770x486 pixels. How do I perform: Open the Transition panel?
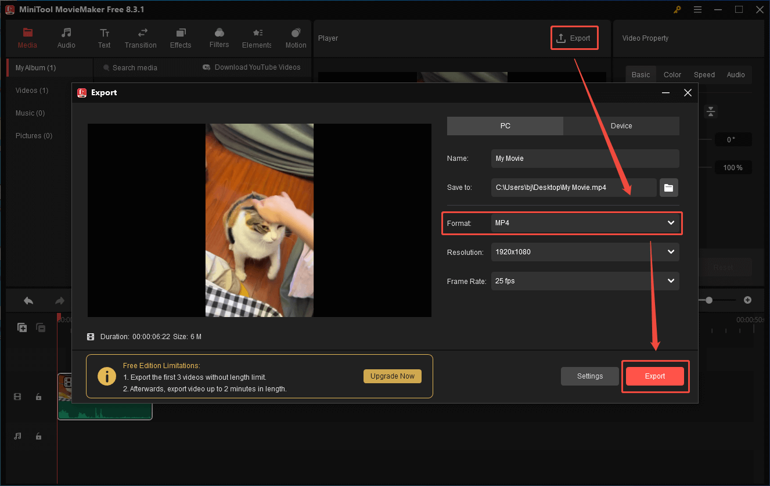141,38
